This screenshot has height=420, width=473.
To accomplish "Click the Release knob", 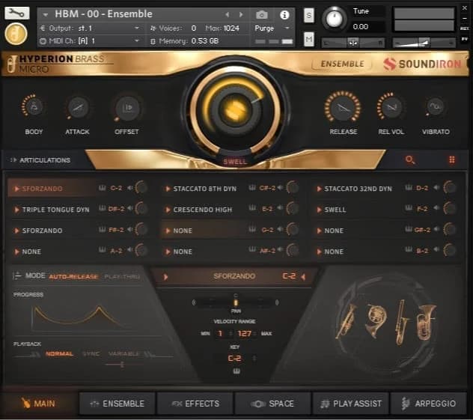I will click(343, 108).
